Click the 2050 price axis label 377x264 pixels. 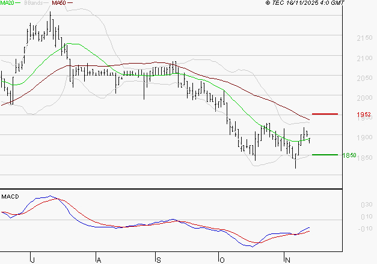(x=364, y=78)
